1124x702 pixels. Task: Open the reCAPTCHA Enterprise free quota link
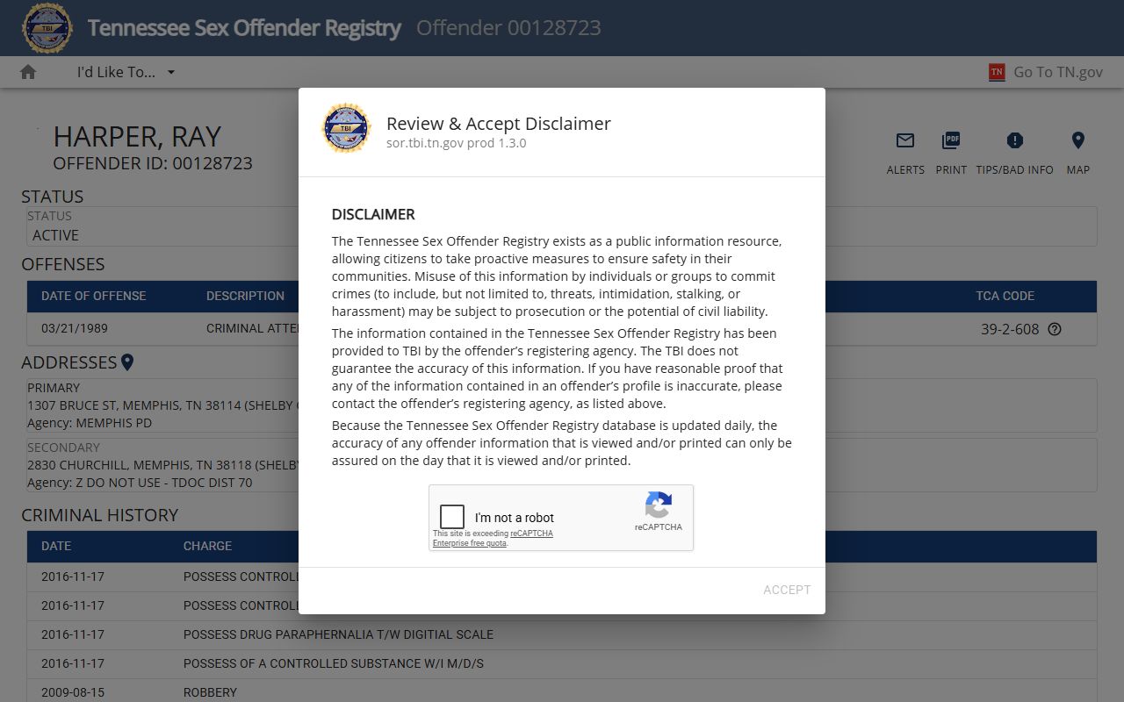point(493,538)
